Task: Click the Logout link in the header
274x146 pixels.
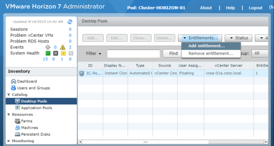Action: click(256, 8)
